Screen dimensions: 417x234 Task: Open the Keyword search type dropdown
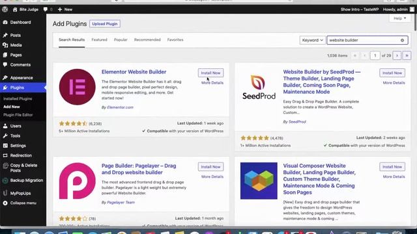click(x=312, y=40)
